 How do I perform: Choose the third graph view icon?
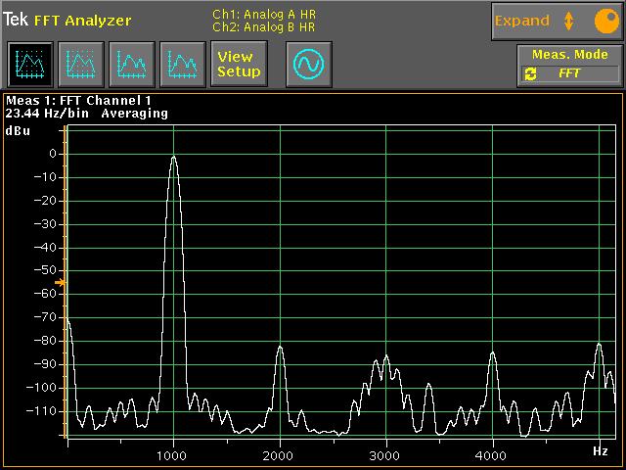[x=131, y=65]
